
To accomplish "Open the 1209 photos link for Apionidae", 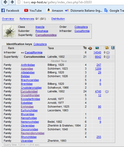I will coord(98,69).
